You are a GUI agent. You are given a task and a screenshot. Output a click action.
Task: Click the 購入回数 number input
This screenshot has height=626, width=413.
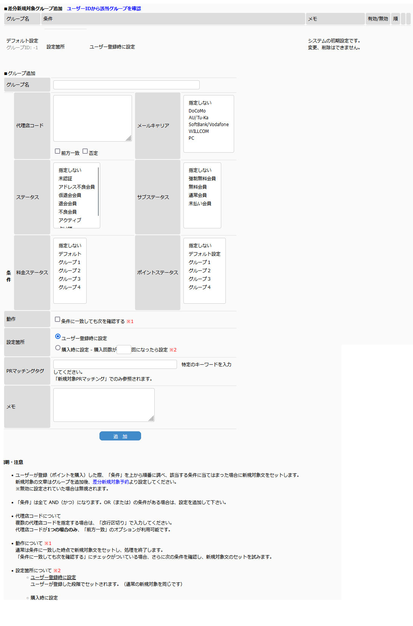(x=124, y=350)
